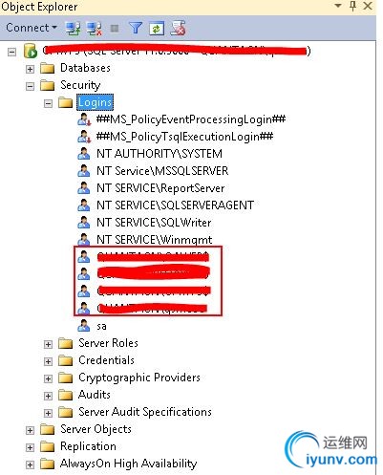Click the user icon beside NT SERVICE\SQLWriter
Viewport: 383px width, 475px height.
tap(84, 223)
